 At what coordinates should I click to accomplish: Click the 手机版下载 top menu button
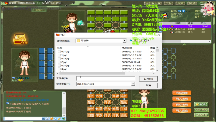point(153,3)
